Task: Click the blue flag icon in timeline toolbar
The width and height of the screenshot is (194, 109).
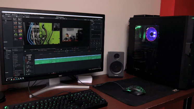Action: (x=70, y=51)
